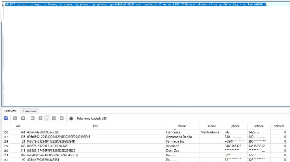Go to previous results page
Screen dimensions: 290x162
pyautogui.click(x=40, y=118)
